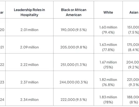Click the 2.01 million cell

point(29,30)
